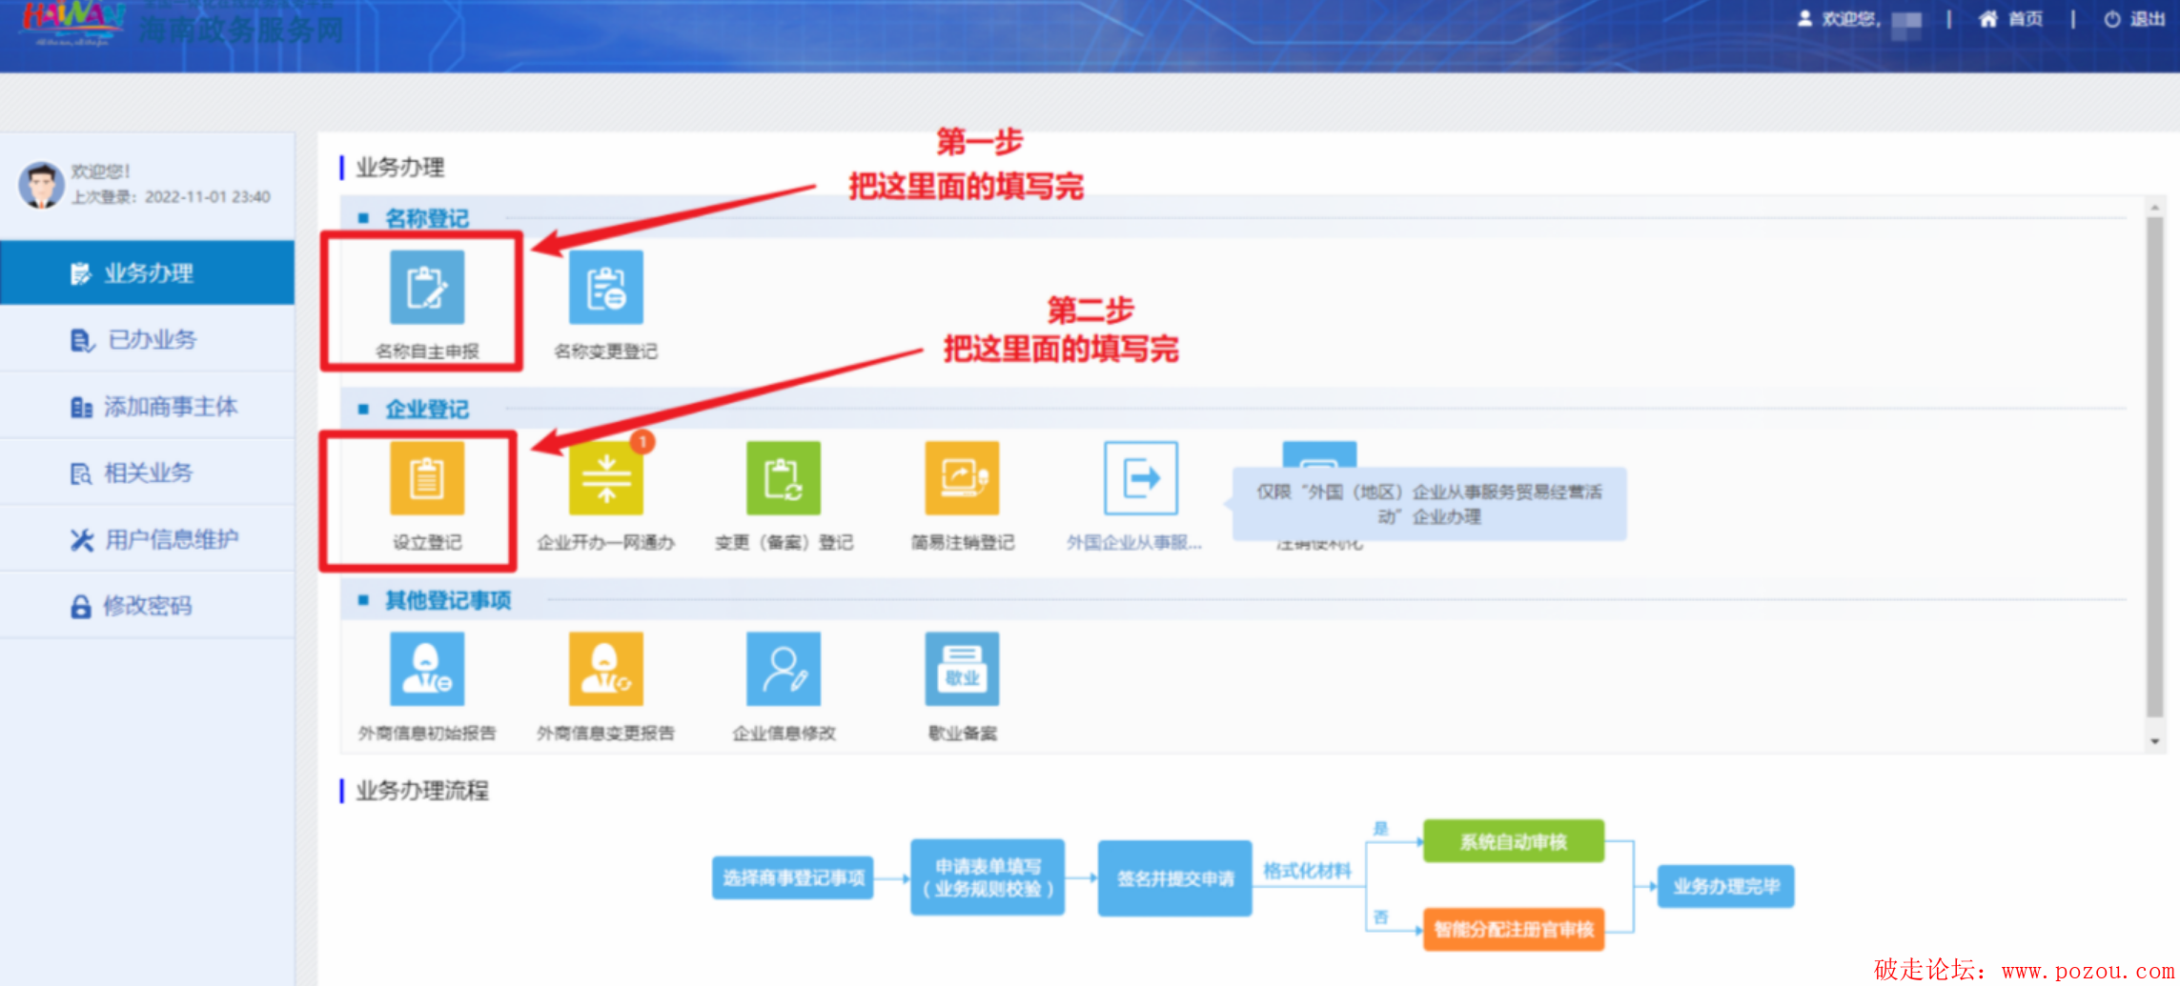Select 业务办理 in the sidebar
This screenshot has height=986, width=2180.
(x=148, y=273)
